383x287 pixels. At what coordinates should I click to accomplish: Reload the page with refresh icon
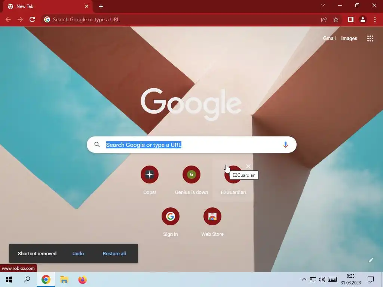pyautogui.click(x=32, y=19)
